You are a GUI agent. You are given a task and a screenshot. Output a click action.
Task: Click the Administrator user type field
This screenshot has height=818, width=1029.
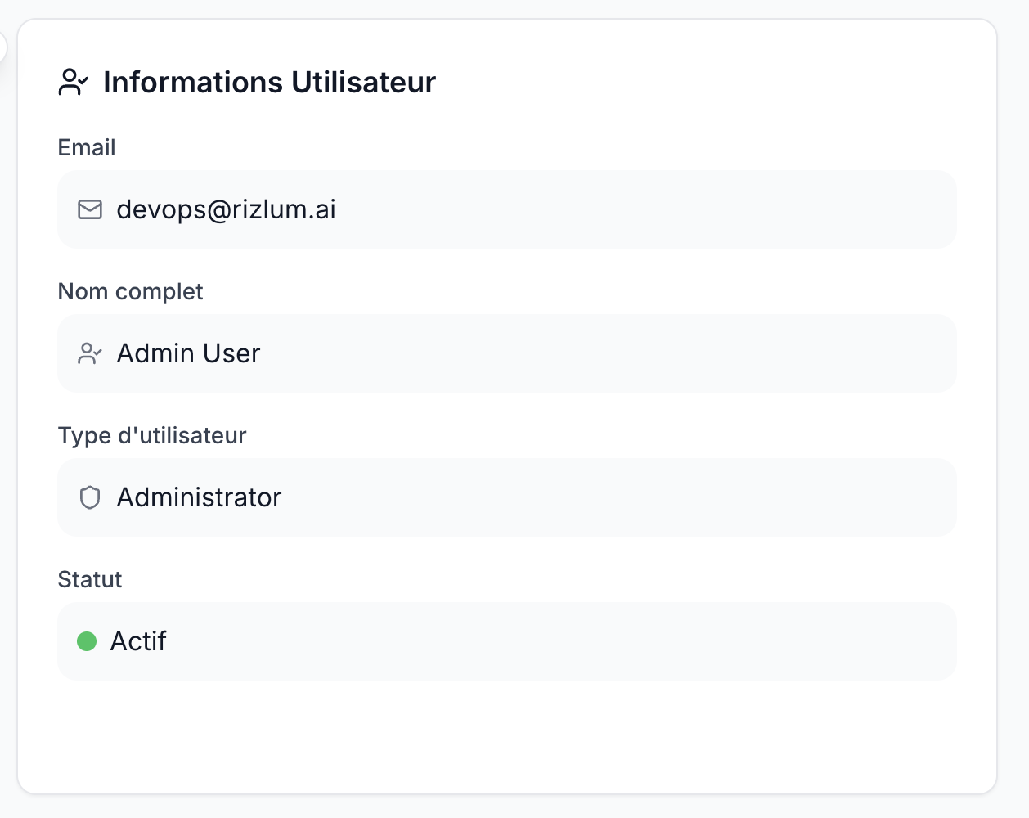coord(507,497)
